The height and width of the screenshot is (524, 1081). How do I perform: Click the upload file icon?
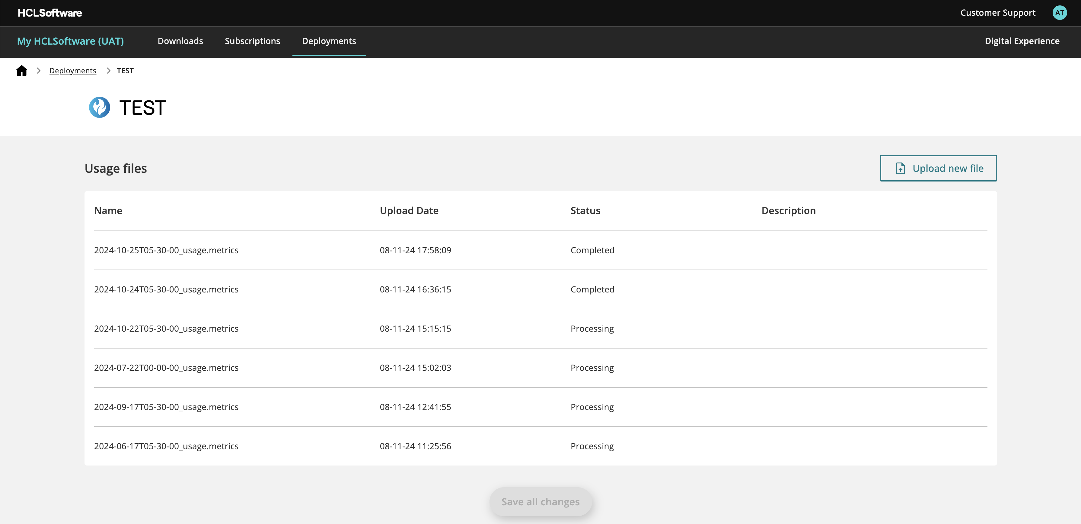pos(900,168)
